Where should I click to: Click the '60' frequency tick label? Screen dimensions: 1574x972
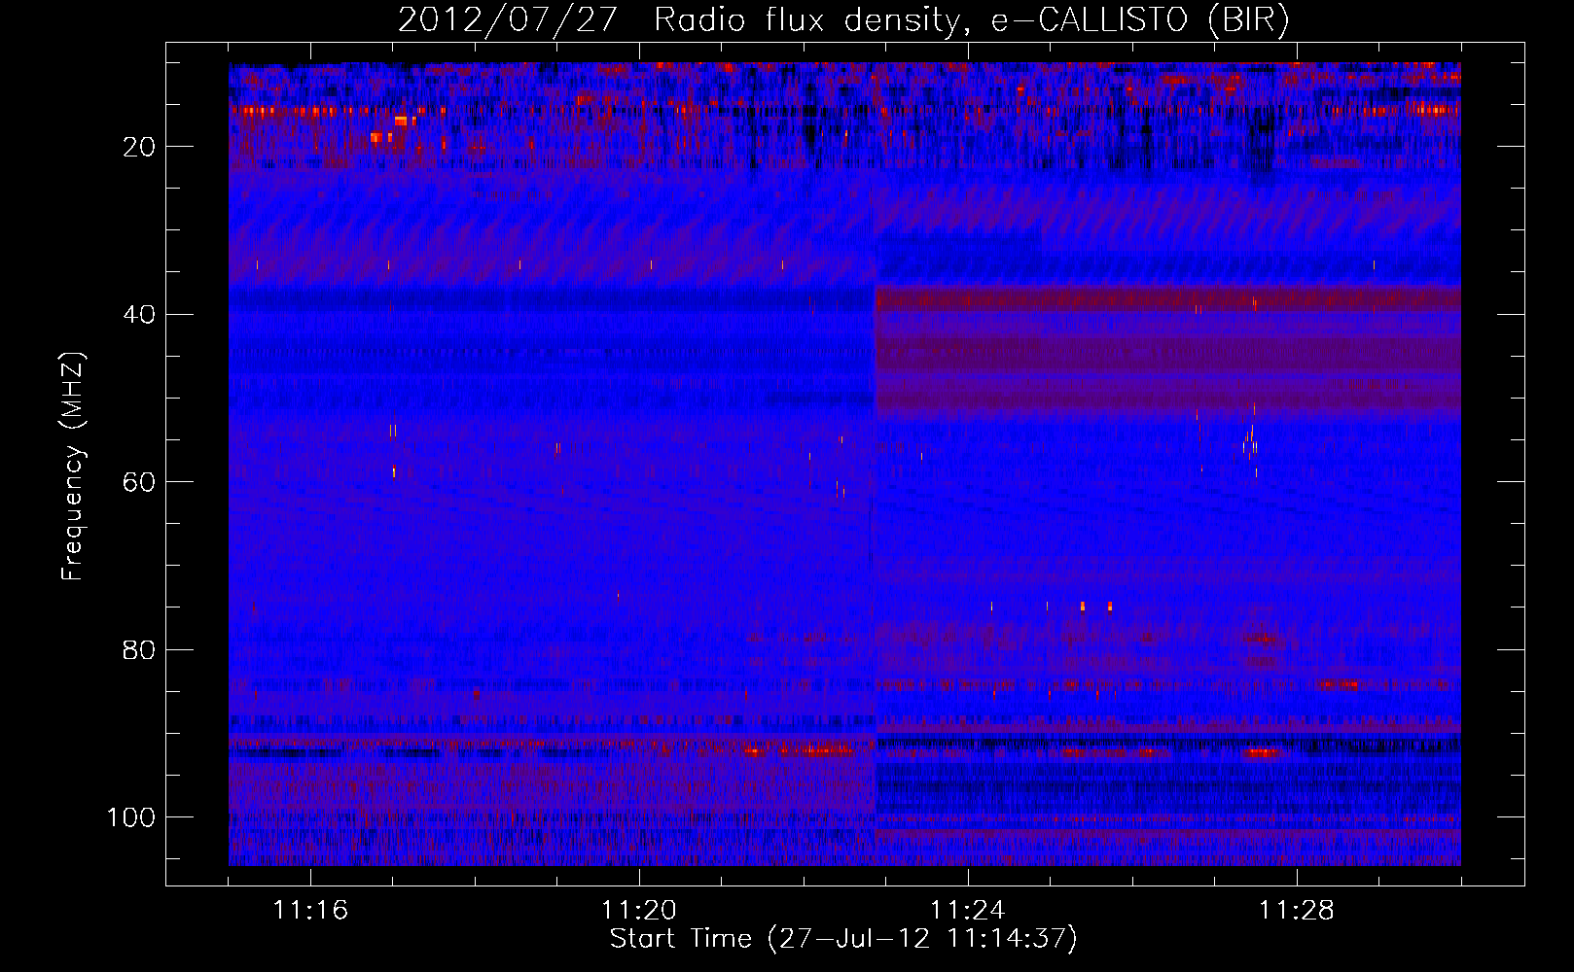[x=140, y=482]
